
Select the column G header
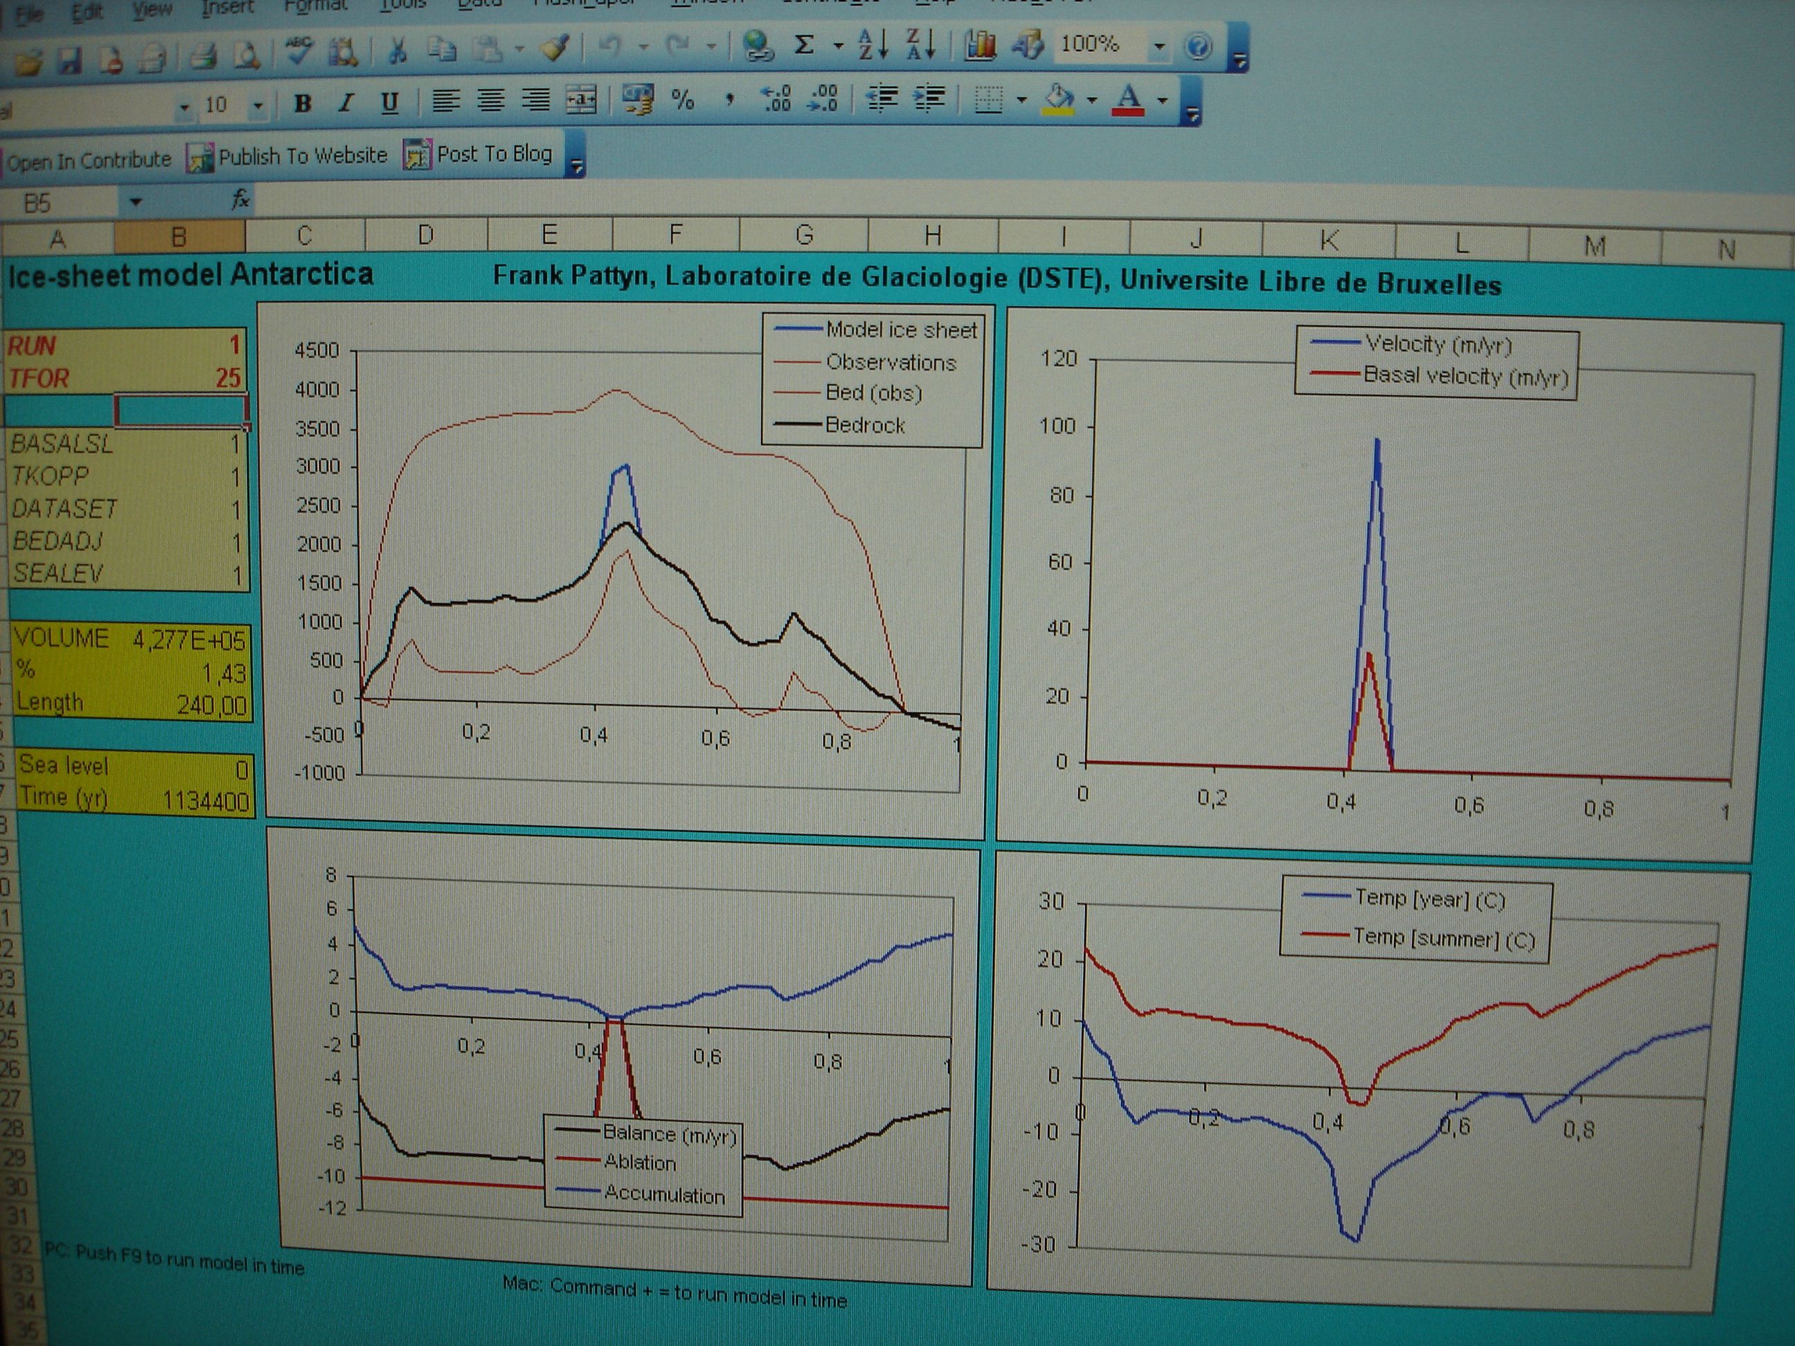[x=803, y=235]
